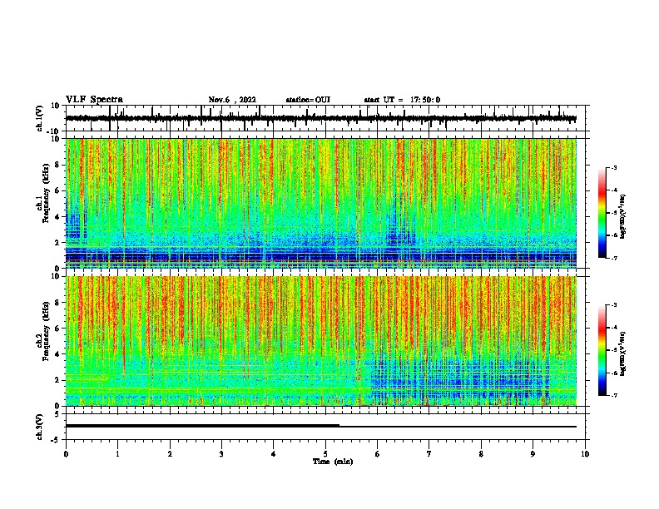Click the "-3" label on ch.2 color bar

pos(614,305)
